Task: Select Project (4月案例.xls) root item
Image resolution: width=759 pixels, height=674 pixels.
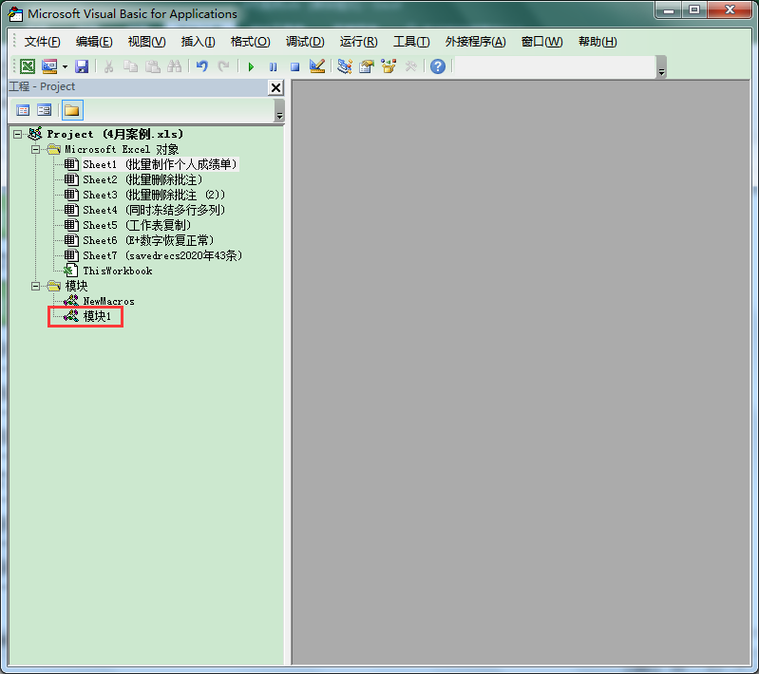Action: (115, 134)
